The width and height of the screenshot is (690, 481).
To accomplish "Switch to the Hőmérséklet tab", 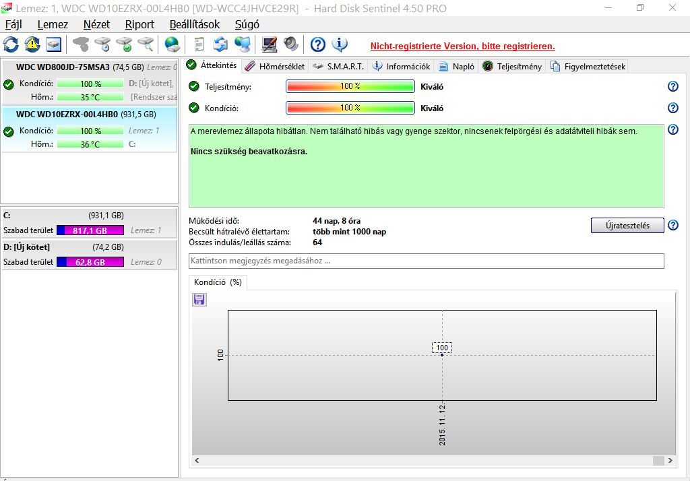I will [275, 67].
